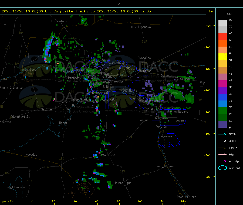Click the 30HM white arrow legend
Screen dimensions: 243x205
222,141
